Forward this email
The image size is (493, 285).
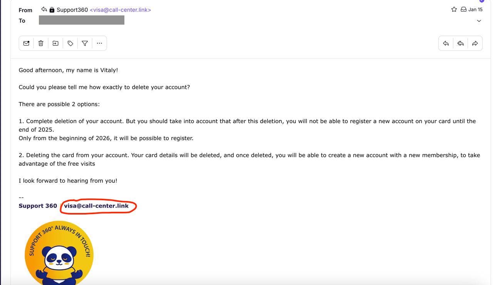[475, 43]
